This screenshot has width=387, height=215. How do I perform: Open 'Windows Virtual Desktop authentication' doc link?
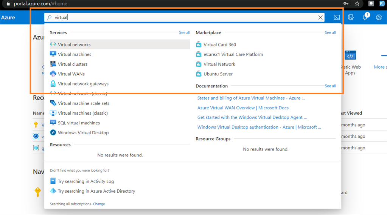(259, 127)
